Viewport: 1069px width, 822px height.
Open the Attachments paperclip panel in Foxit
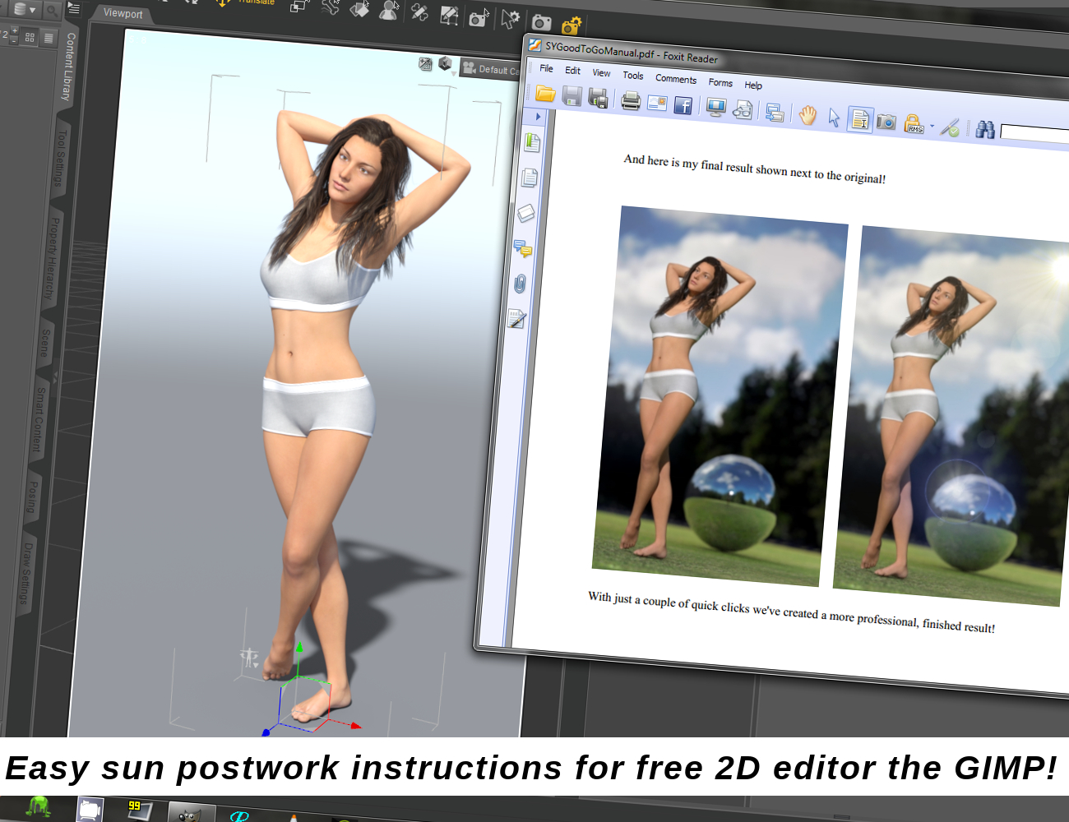pyautogui.click(x=520, y=284)
